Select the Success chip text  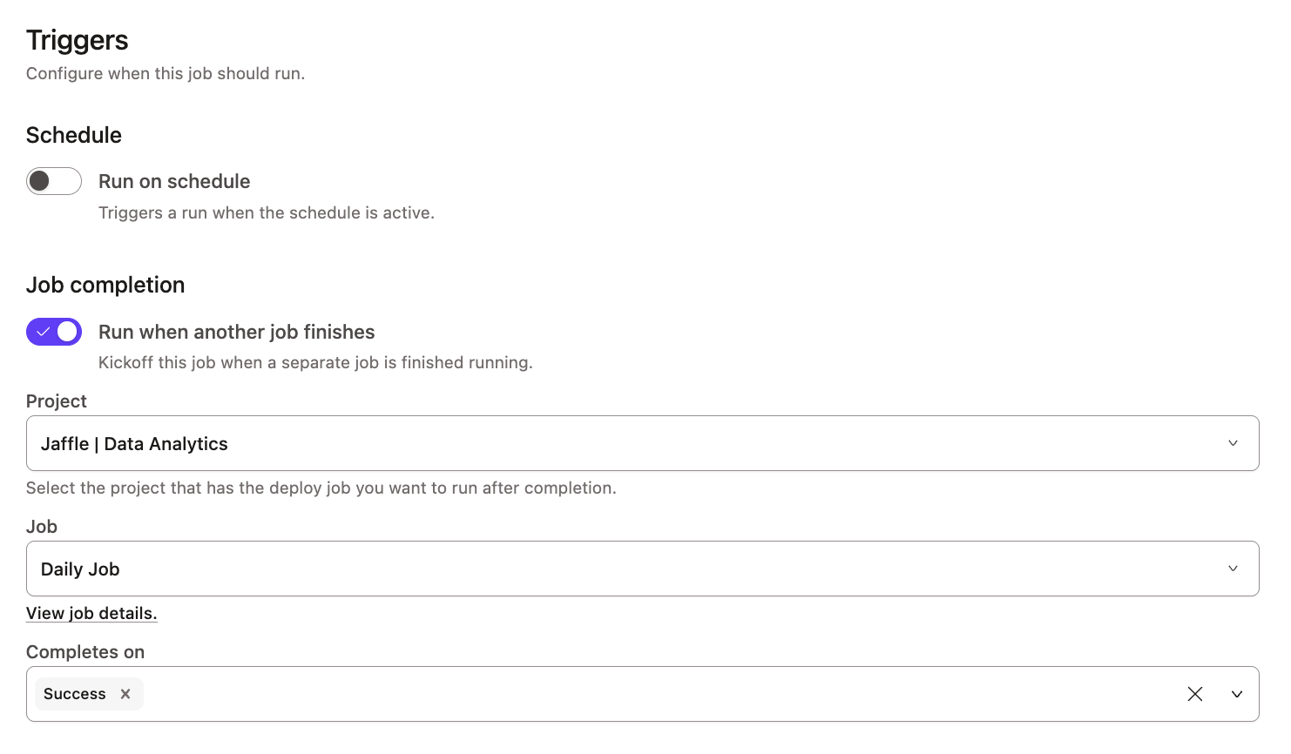point(75,694)
